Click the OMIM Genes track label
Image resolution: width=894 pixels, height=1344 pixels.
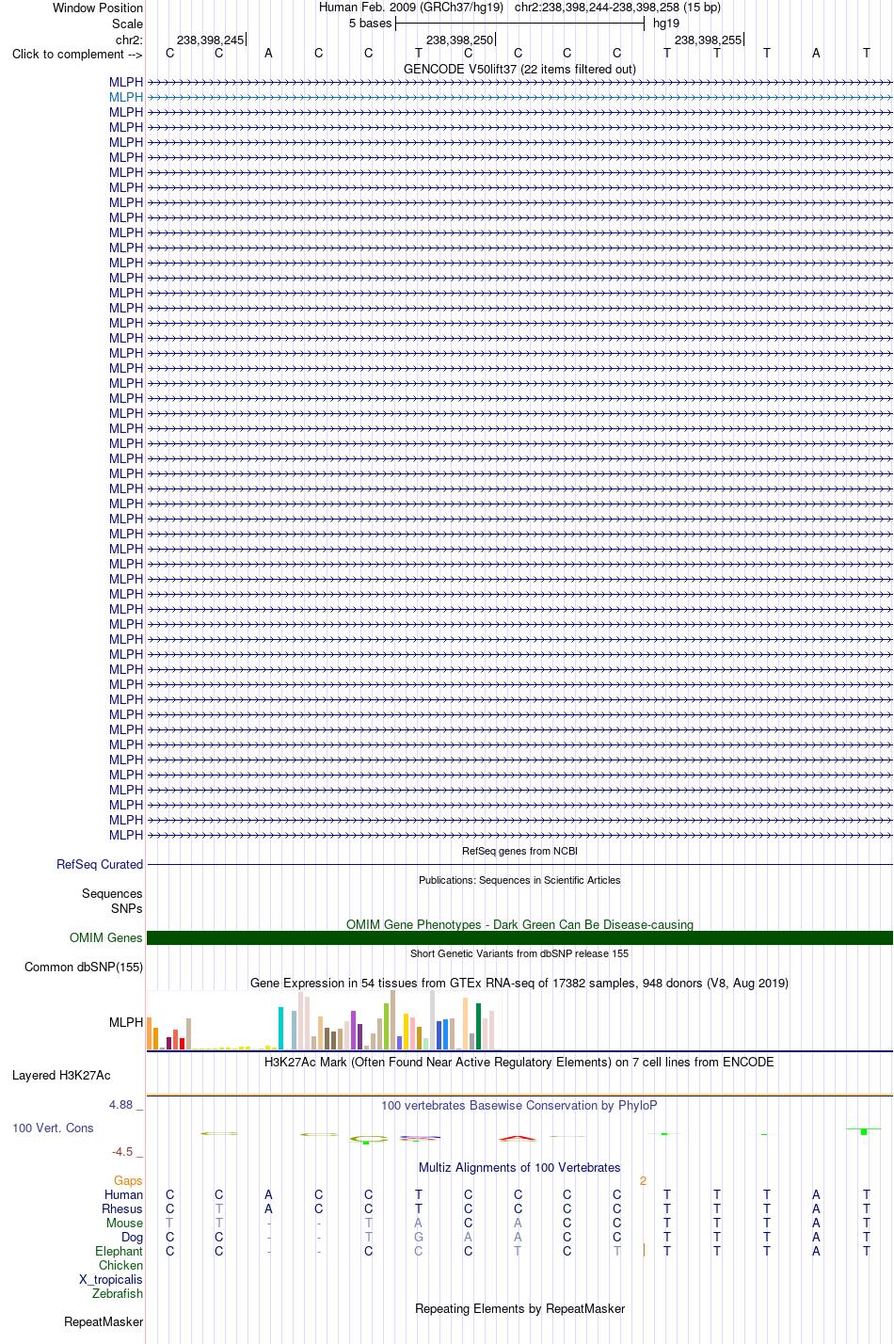[x=106, y=937]
